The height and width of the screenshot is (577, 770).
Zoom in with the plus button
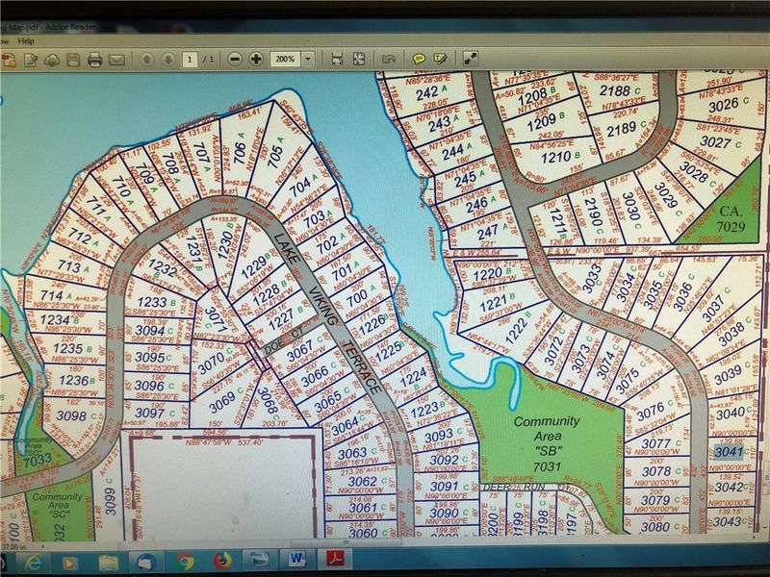[256, 60]
